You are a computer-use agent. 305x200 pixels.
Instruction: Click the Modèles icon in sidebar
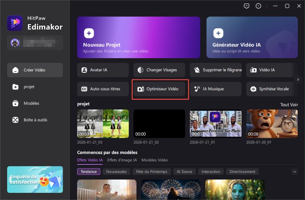15,103
